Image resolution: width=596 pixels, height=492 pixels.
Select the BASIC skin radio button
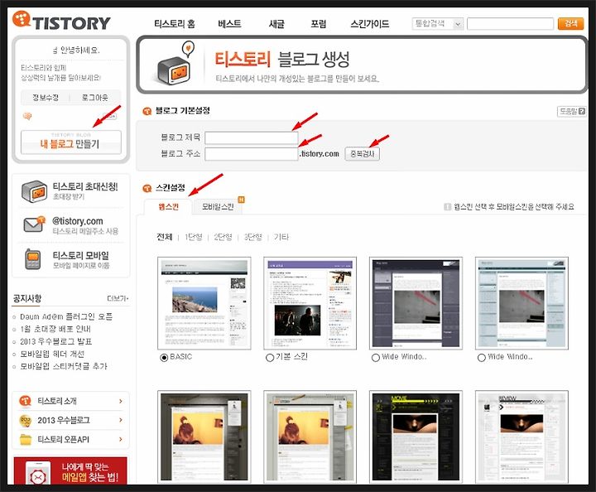click(164, 357)
